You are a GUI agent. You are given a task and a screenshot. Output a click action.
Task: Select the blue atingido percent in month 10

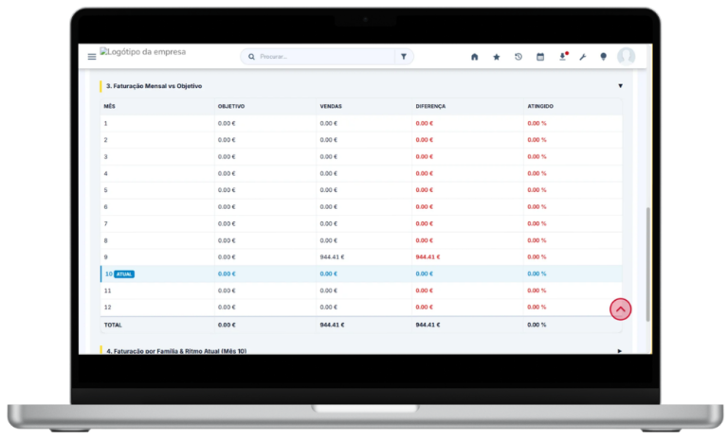point(537,274)
